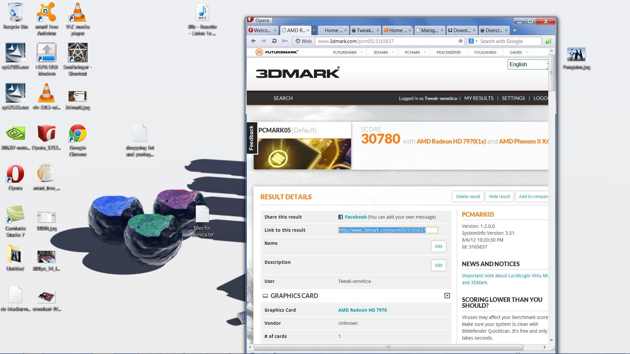Screen dimensions: 630x354
Task: Select Files for monica.txt
Action: pyautogui.click(x=202, y=221)
